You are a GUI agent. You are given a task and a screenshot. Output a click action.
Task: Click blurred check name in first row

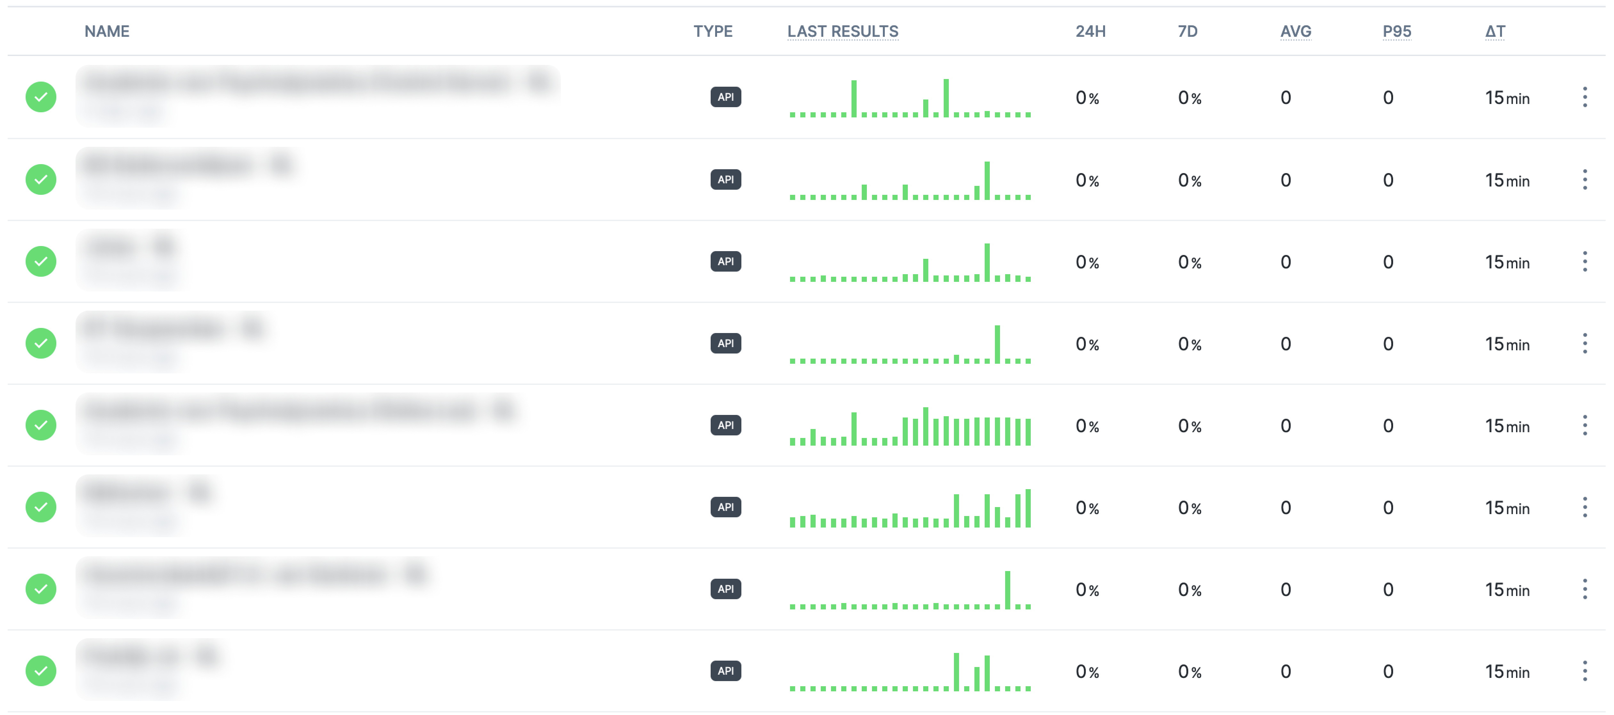click(318, 82)
